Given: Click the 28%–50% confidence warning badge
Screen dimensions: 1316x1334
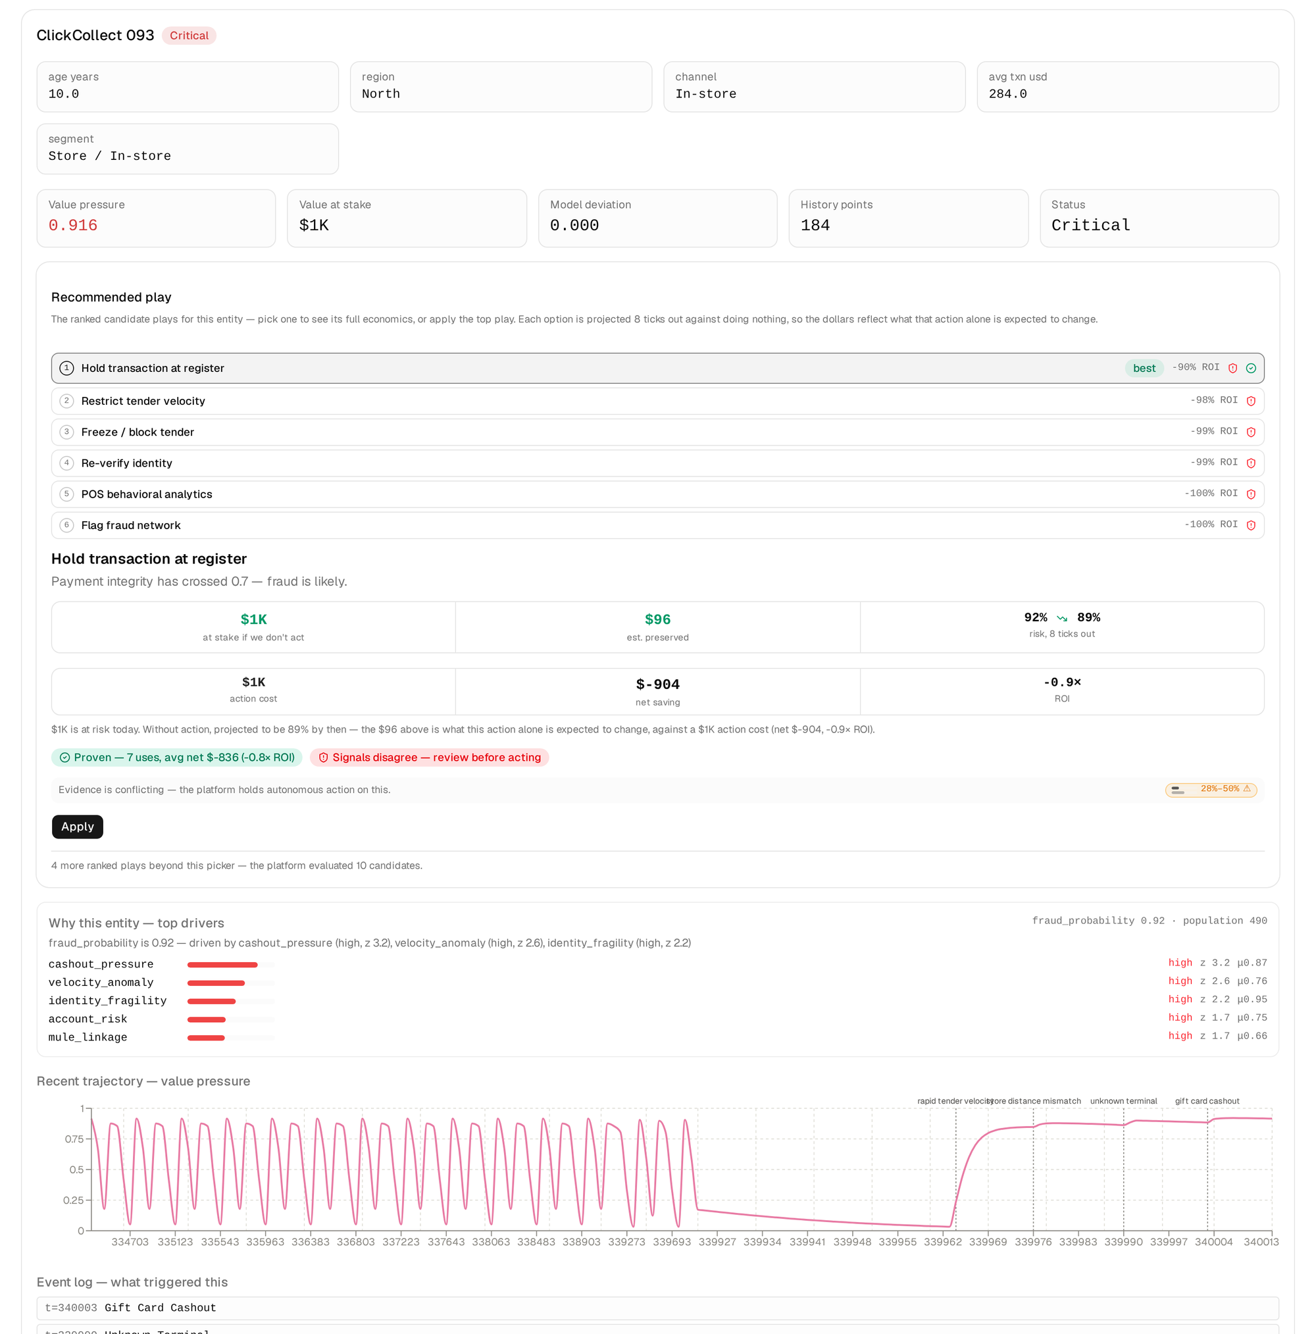Looking at the screenshot, I should point(1210,790).
